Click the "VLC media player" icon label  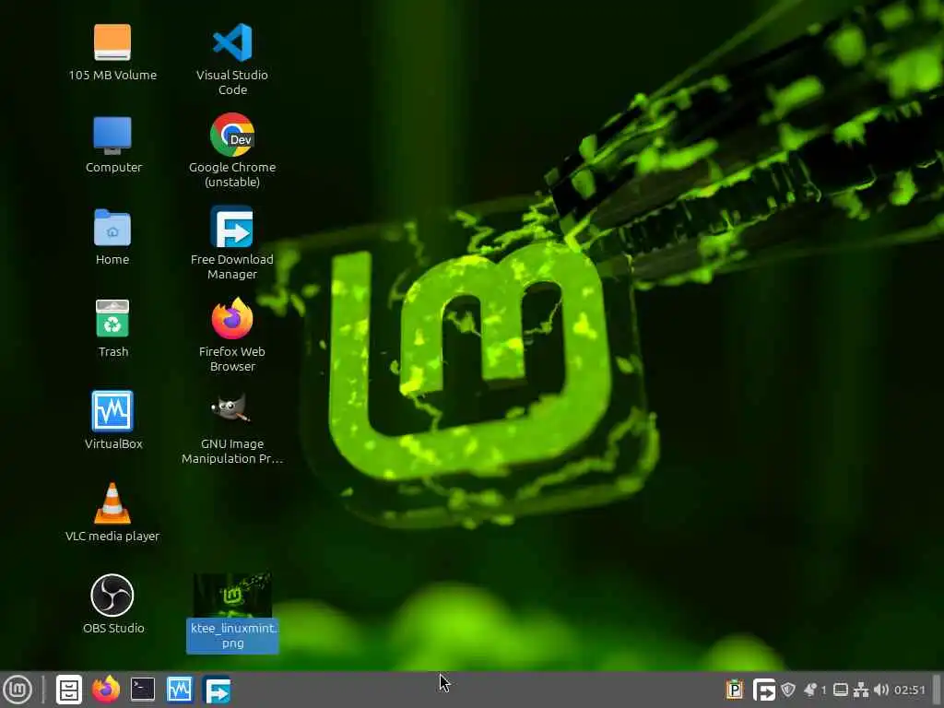pyautogui.click(x=112, y=536)
